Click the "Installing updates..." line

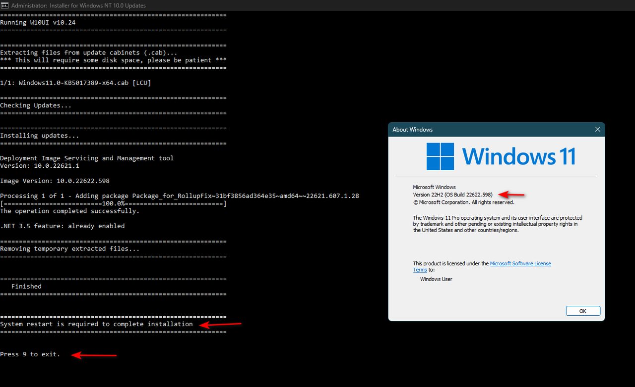coord(40,136)
